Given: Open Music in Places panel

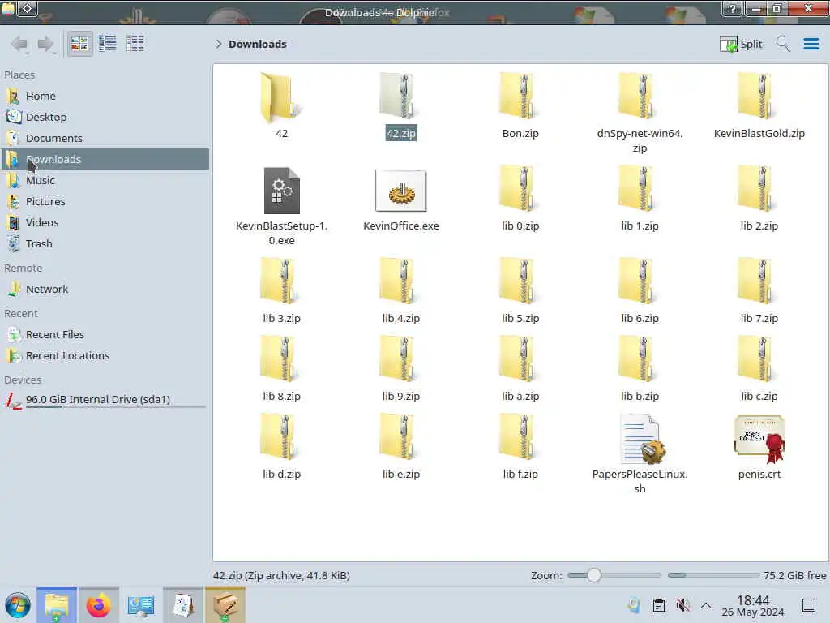Looking at the screenshot, I should [105, 180].
